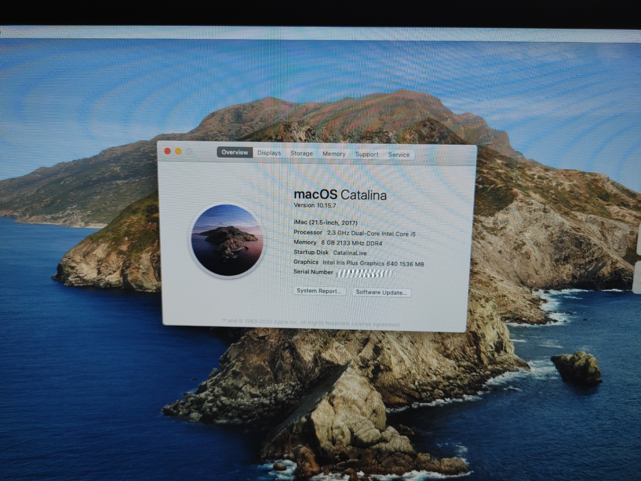Viewport: 641px width, 481px height.
Task: Select the Service tab
Action: (399, 155)
